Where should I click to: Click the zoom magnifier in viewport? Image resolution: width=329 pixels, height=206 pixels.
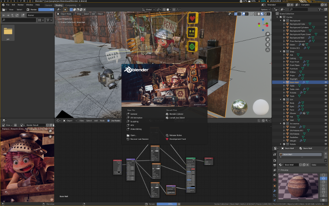tap(268, 34)
